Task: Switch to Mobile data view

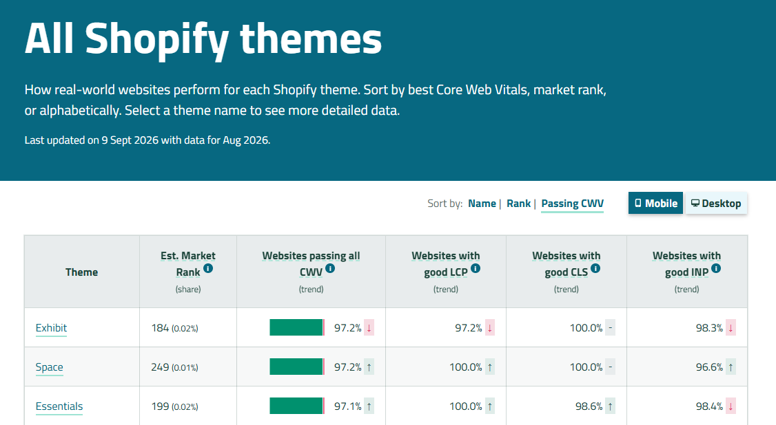Action: point(655,204)
